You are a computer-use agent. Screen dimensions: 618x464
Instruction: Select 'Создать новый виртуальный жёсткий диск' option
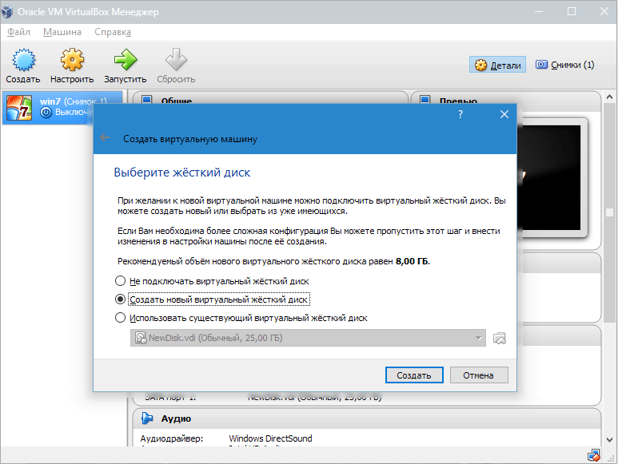pyautogui.click(x=121, y=299)
